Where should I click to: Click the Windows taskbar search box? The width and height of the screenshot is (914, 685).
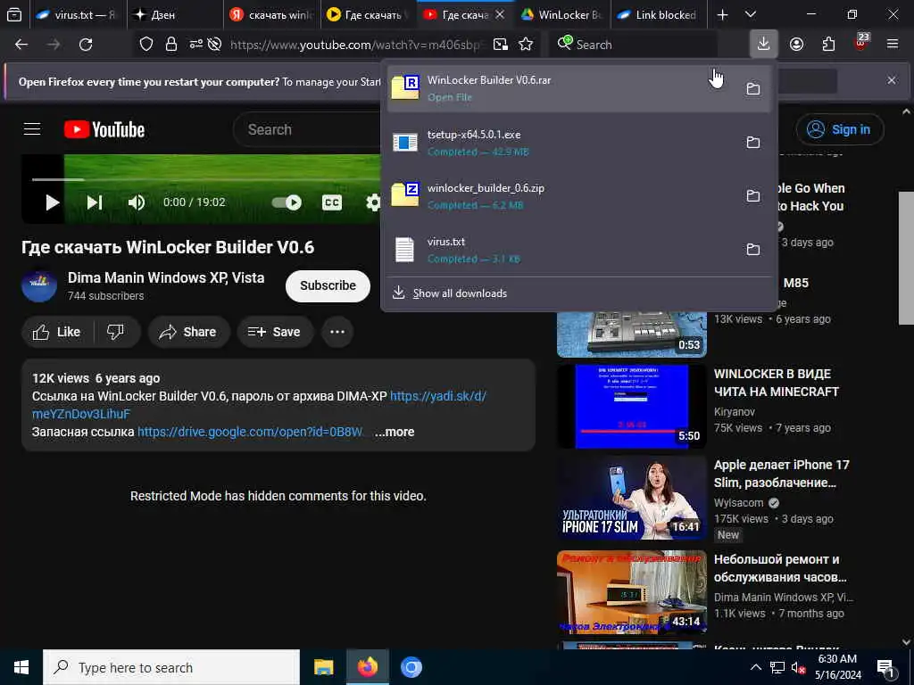(171, 667)
